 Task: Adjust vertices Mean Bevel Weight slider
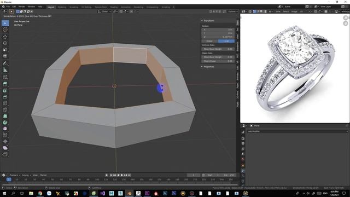pos(218,49)
